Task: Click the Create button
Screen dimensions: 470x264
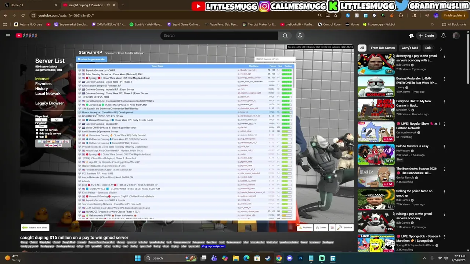Action: [426, 36]
